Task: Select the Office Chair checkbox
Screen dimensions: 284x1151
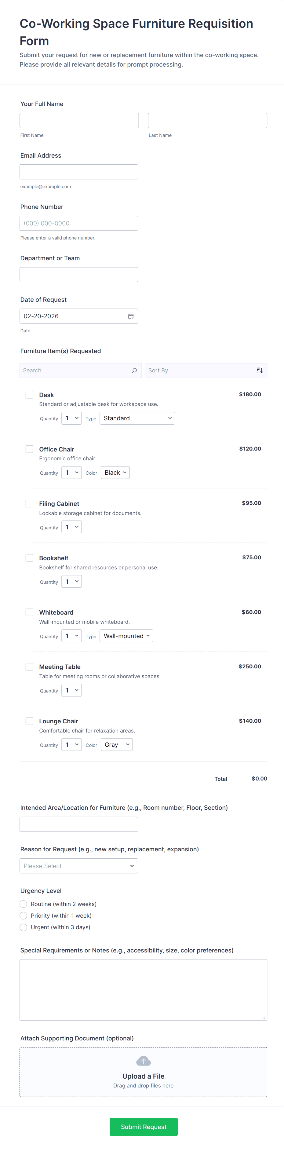Action: 30,449
